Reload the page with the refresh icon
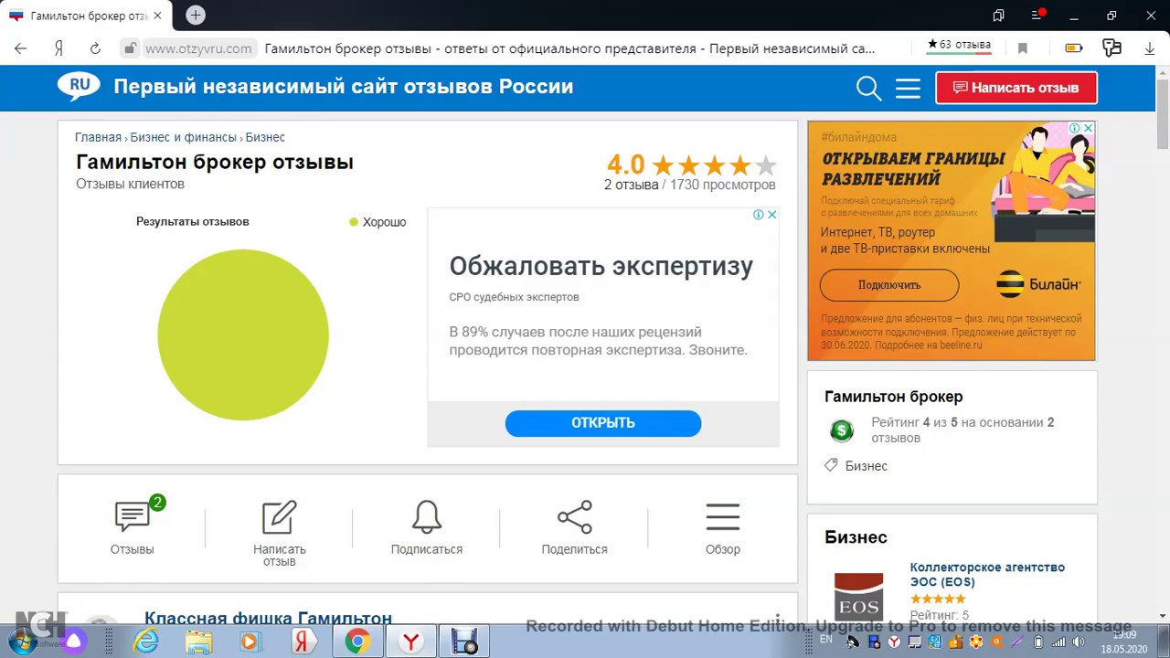Image resolution: width=1170 pixels, height=658 pixels. [x=95, y=48]
